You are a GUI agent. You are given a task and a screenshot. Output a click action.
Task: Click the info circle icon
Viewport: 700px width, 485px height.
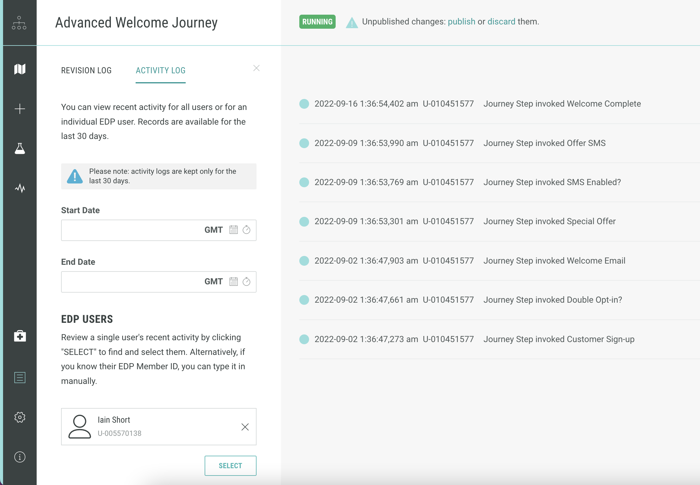(20, 457)
